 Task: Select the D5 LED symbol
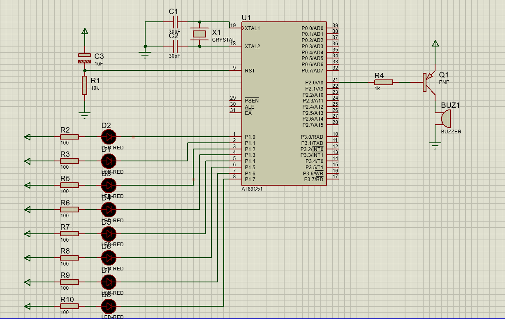point(109,234)
